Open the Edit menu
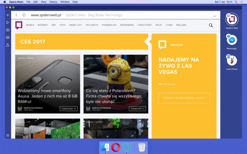 pyautogui.click(x=35, y=2)
